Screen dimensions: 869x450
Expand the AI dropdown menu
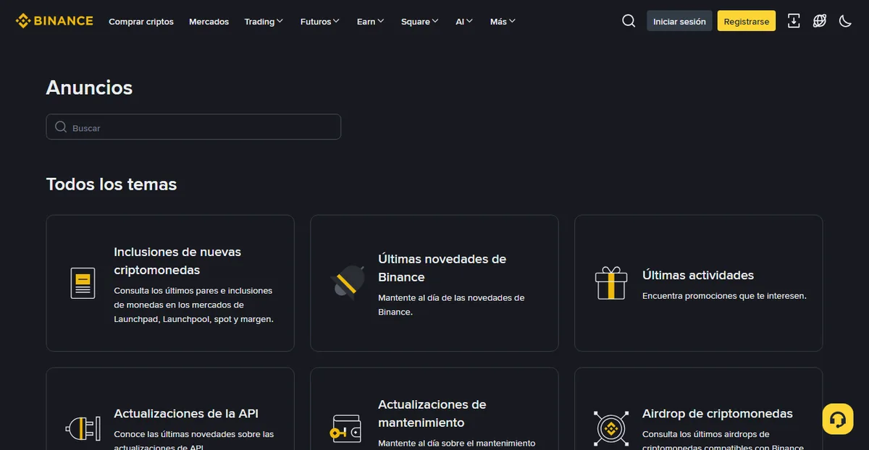464,22
